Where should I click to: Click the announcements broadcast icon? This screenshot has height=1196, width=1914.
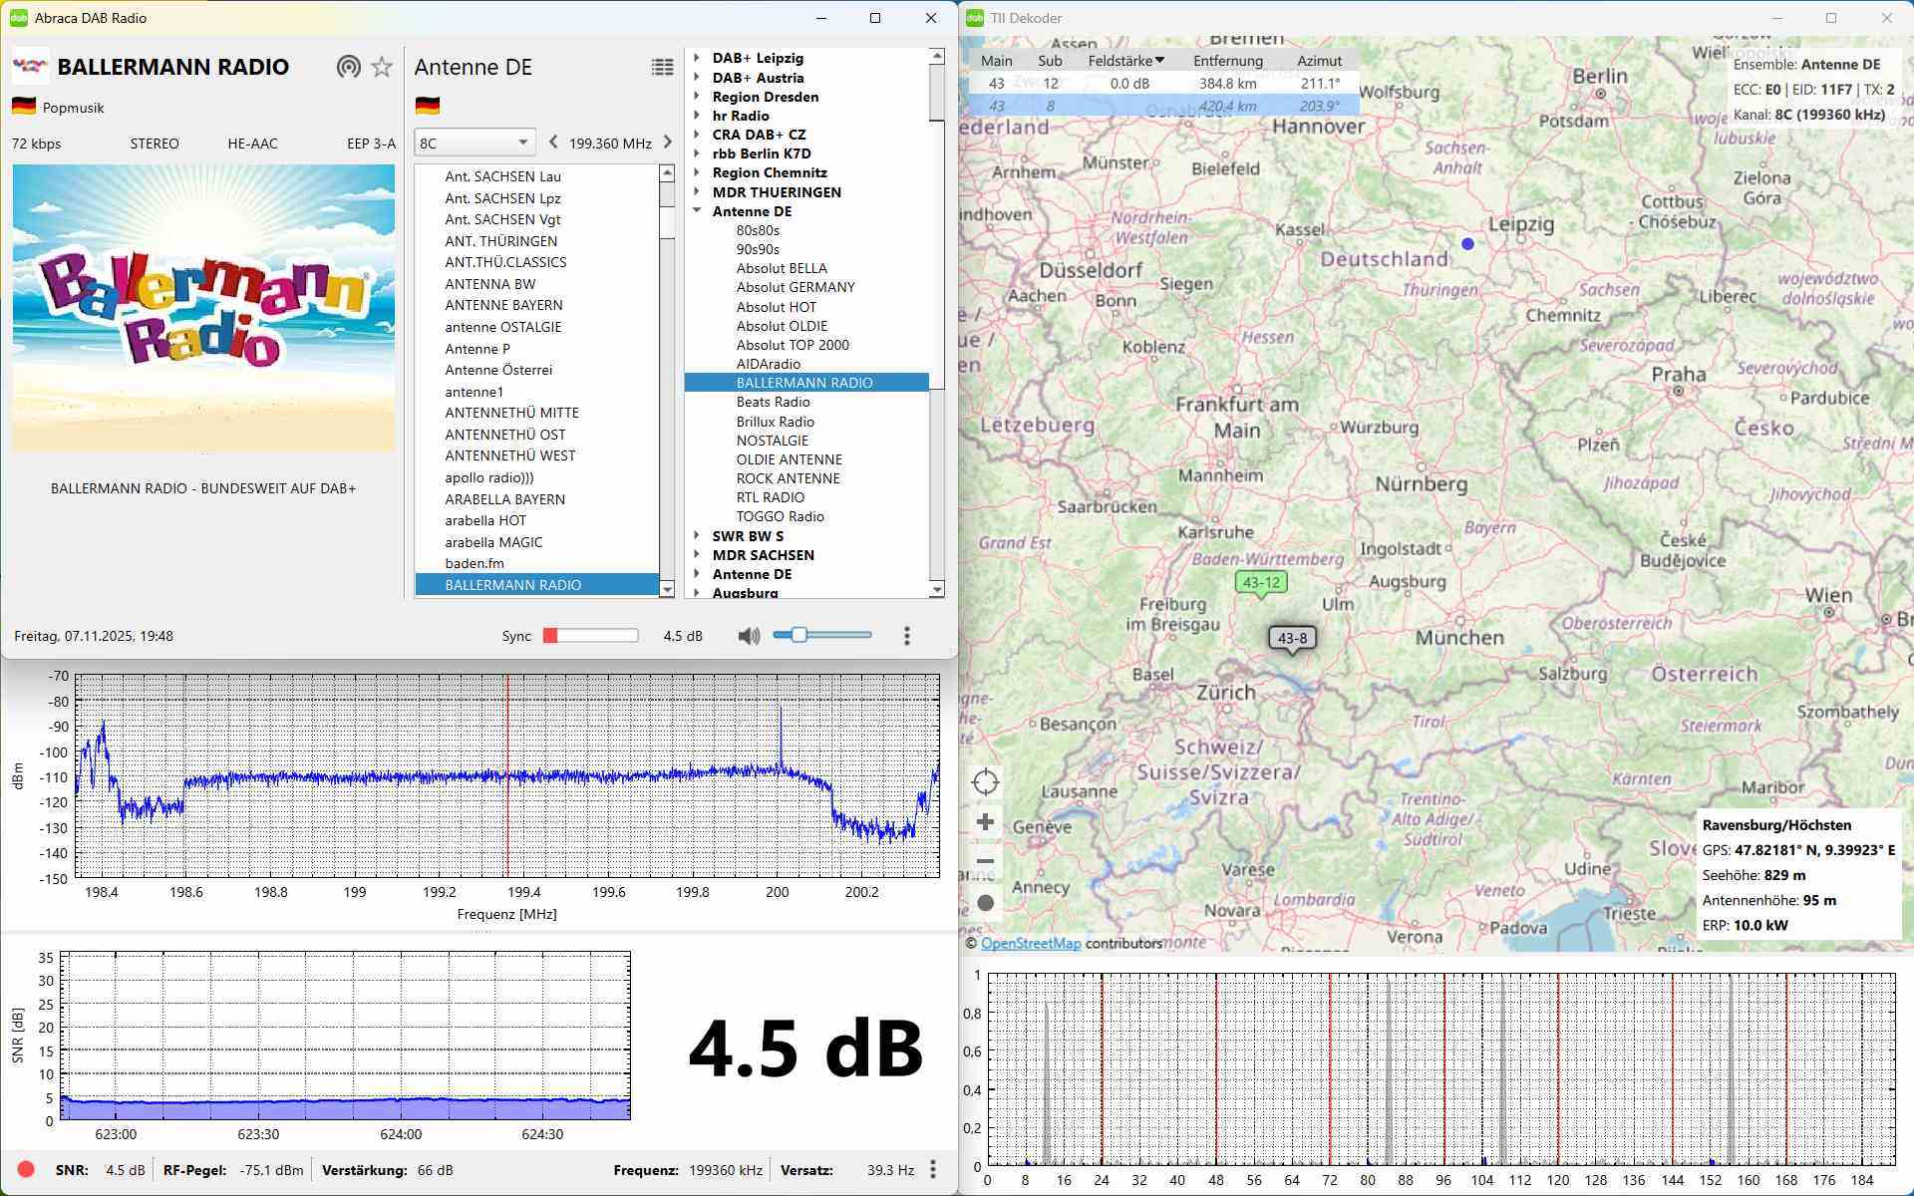348,67
